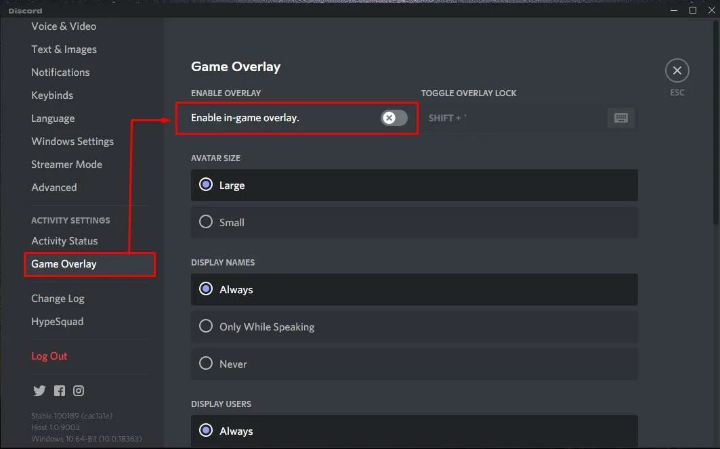This screenshot has width=720, height=449.
Task: Open Advanced settings
Action: 54,188
